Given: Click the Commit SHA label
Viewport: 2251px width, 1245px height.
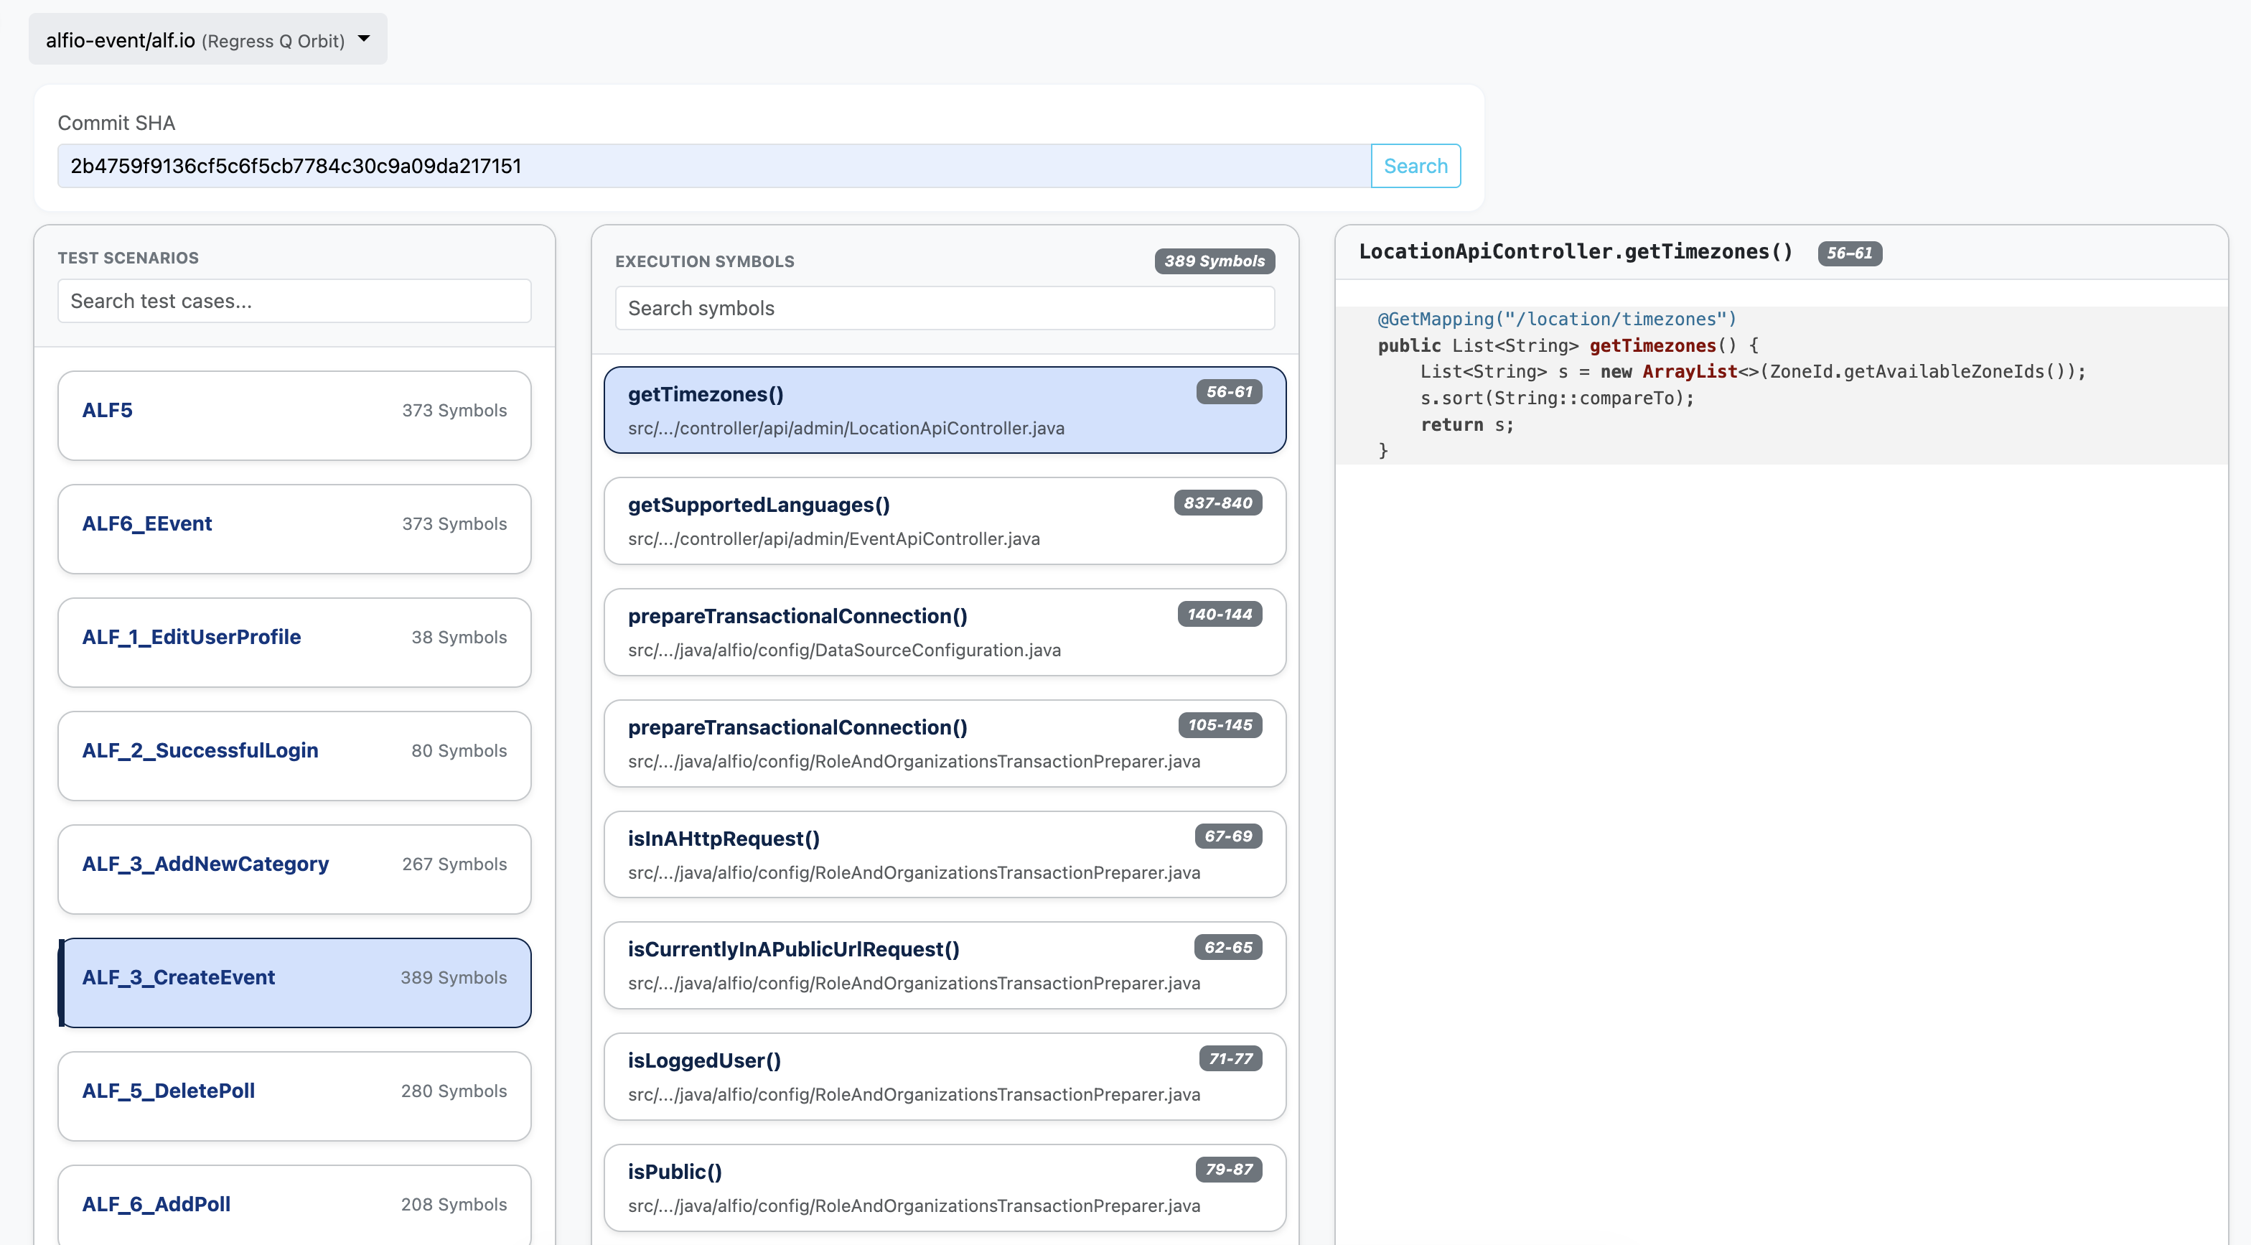Looking at the screenshot, I should (116, 123).
